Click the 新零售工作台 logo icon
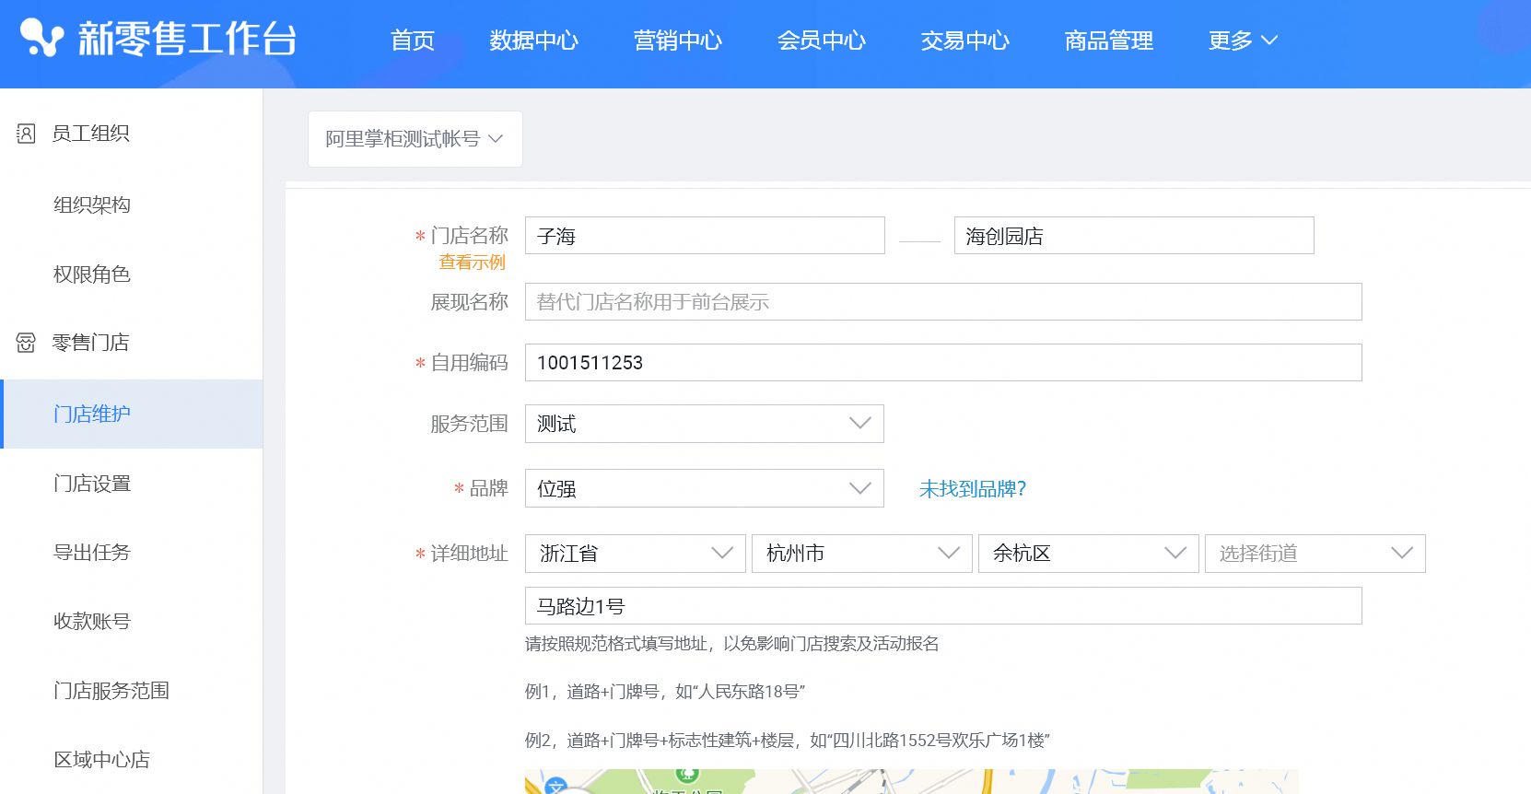1531x794 pixels. point(41,38)
